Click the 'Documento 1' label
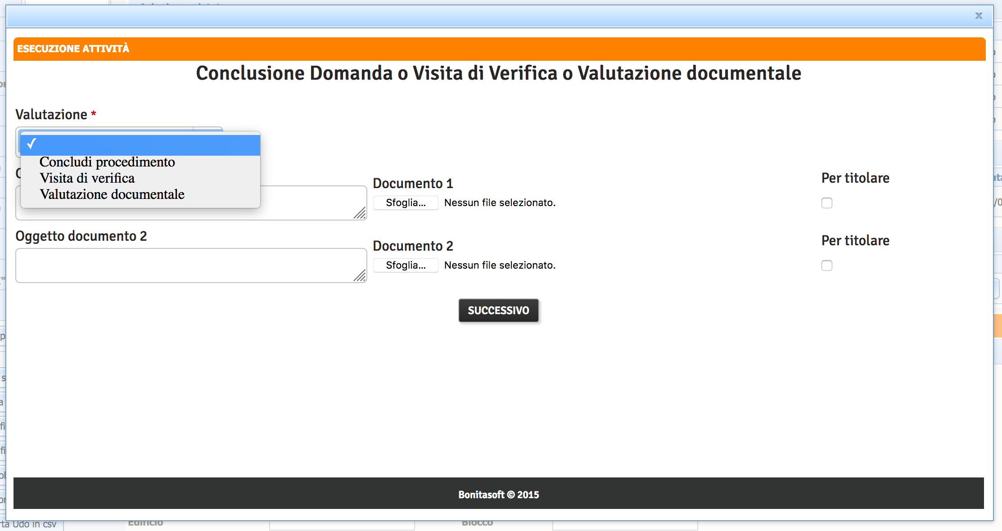1002x531 pixels. click(413, 184)
